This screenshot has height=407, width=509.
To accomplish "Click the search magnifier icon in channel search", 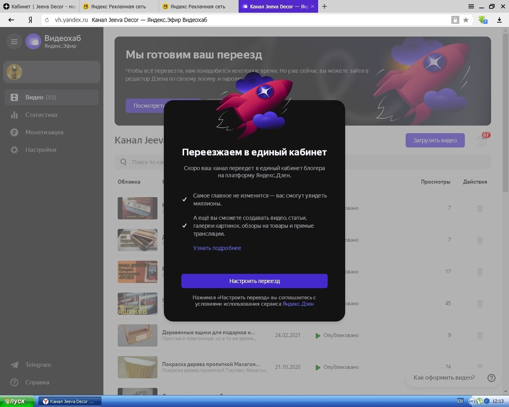I will tap(123, 162).
